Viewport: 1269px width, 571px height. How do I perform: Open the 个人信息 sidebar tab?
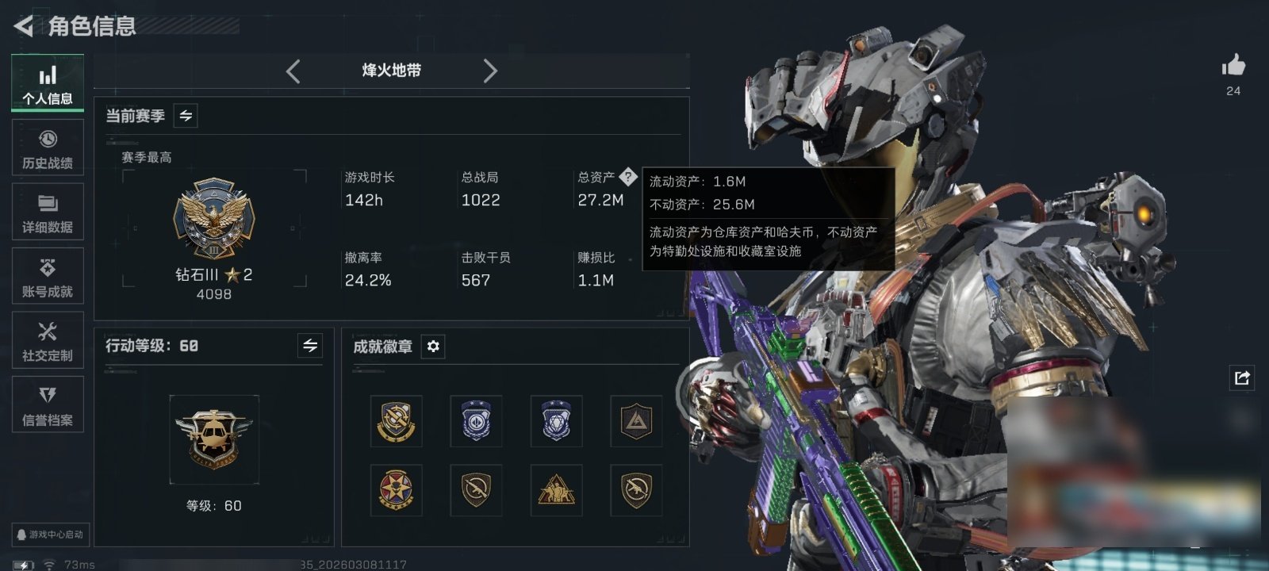[x=48, y=83]
